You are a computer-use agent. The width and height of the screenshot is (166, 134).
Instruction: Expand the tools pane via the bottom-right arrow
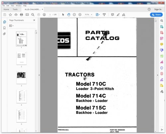pyautogui.click(x=162, y=130)
